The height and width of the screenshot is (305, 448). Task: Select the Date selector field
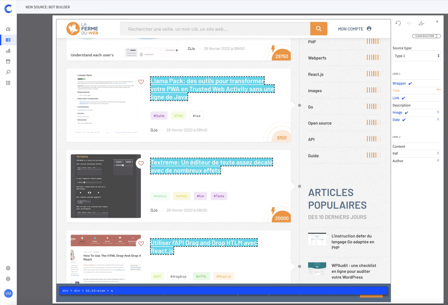(x=417, y=120)
